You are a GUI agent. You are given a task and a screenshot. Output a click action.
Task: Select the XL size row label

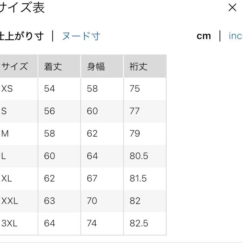6,178
